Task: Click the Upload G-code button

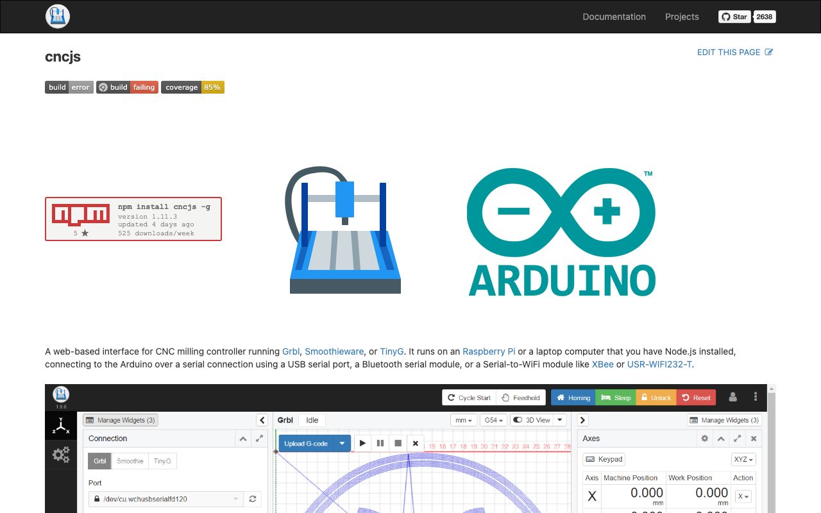Action: pos(306,443)
